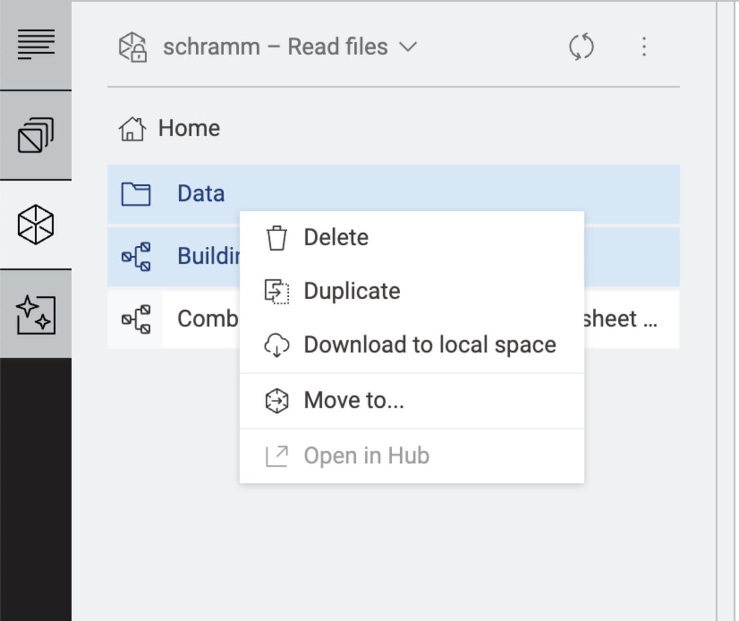Click the Duplicate icon in context menu

pos(277,291)
